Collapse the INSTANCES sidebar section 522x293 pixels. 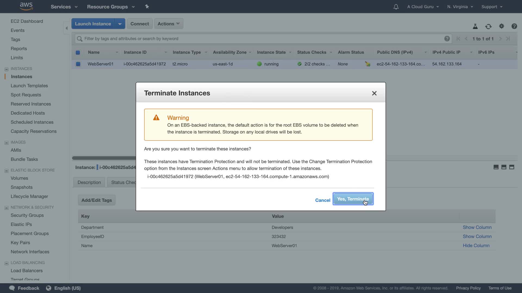pyautogui.click(x=7, y=69)
